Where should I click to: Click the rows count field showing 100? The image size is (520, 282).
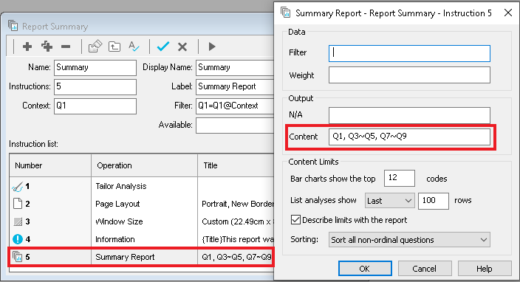[x=434, y=201]
